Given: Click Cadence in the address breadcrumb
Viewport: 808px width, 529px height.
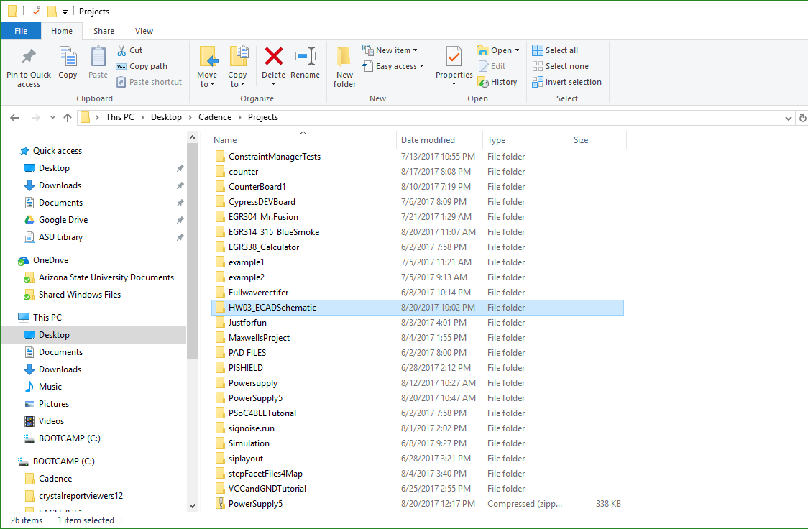Looking at the screenshot, I should tap(215, 117).
